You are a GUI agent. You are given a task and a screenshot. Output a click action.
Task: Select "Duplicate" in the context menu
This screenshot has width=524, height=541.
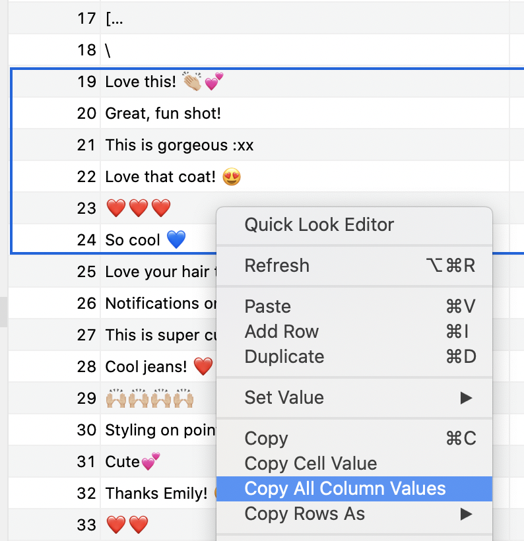click(284, 357)
